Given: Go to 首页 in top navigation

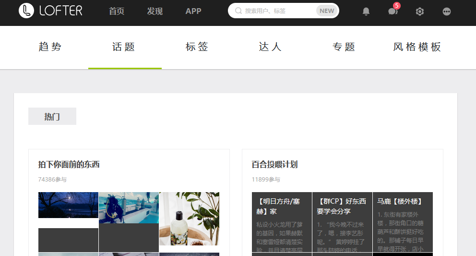Looking at the screenshot, I should click(x=117, y=11).
